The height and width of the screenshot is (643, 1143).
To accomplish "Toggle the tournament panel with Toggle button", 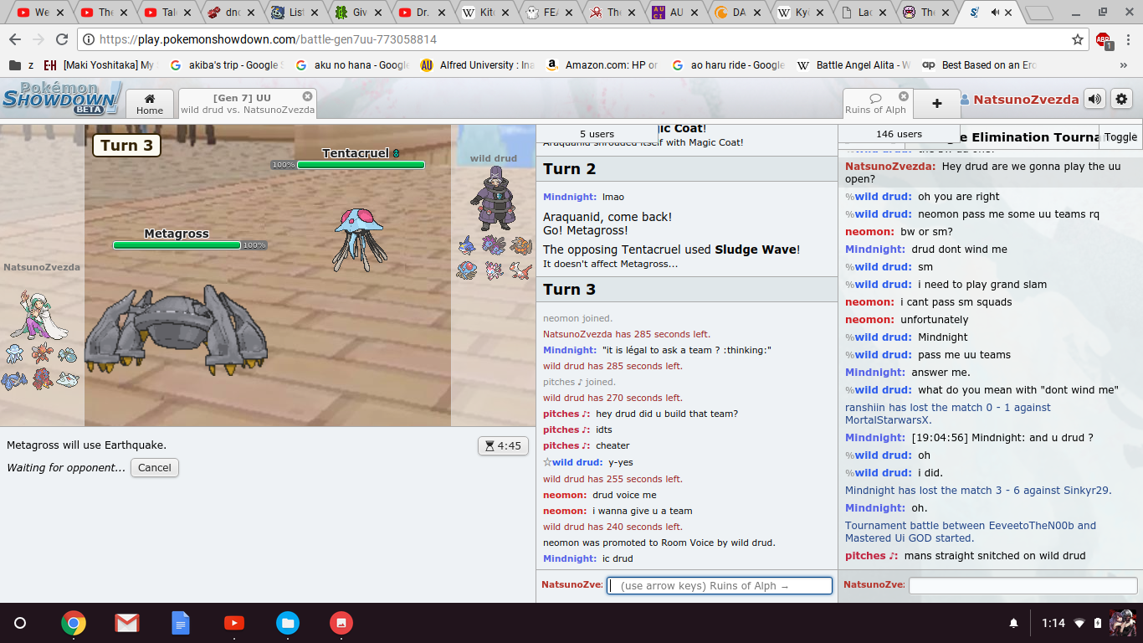I will point(1120,137).
